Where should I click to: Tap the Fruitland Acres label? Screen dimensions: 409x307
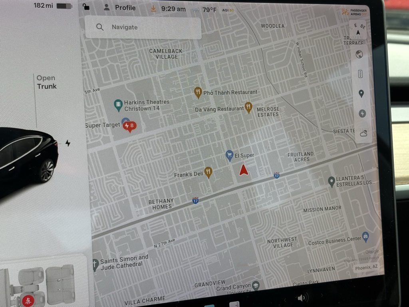click(301, 157)
